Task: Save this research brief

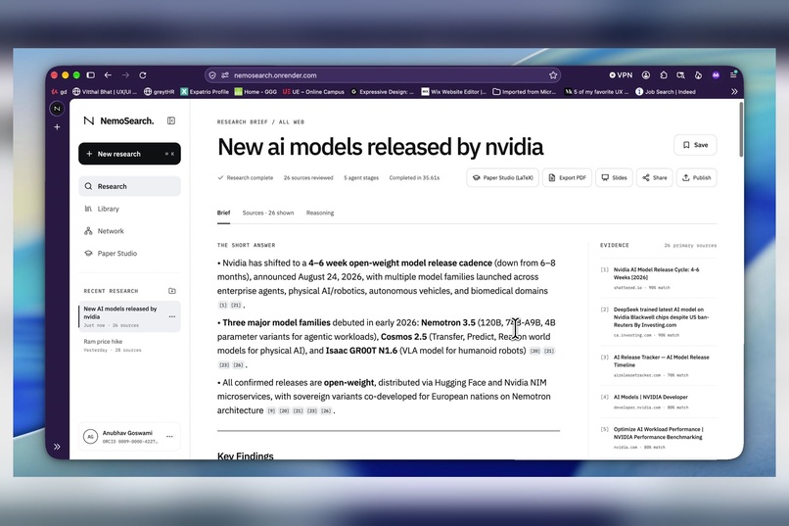Action: pos(695,145)
